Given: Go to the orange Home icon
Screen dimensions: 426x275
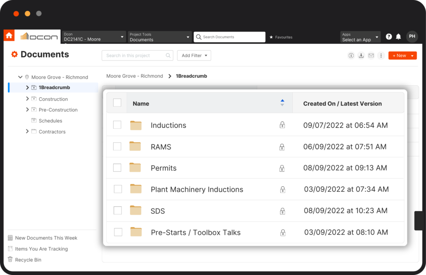Looking at the screenshot, I should pos(9,36).
